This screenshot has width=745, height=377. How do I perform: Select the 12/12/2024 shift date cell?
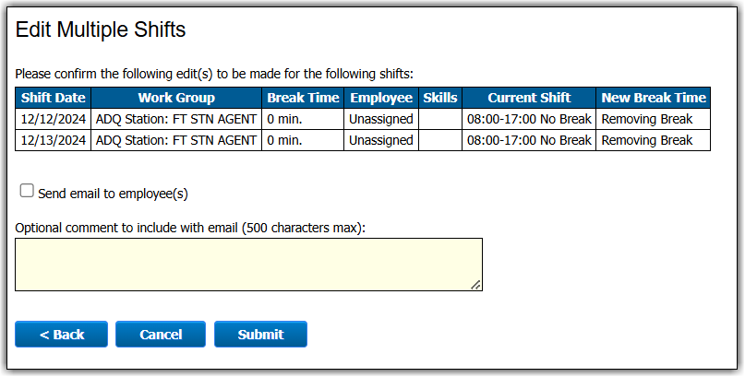(x=53, y=119)
